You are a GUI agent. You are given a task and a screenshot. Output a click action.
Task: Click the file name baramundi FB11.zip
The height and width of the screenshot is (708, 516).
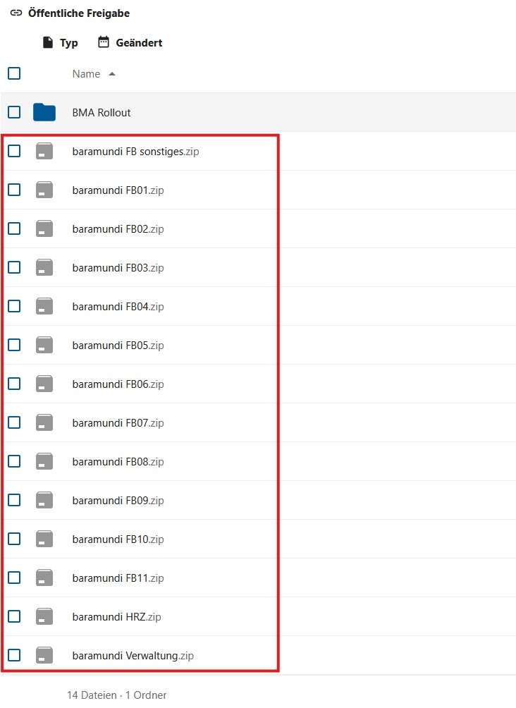[x=118, y=578]
